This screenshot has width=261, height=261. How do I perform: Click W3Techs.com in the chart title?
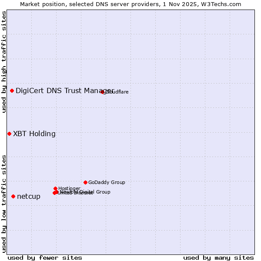point(224,4)
